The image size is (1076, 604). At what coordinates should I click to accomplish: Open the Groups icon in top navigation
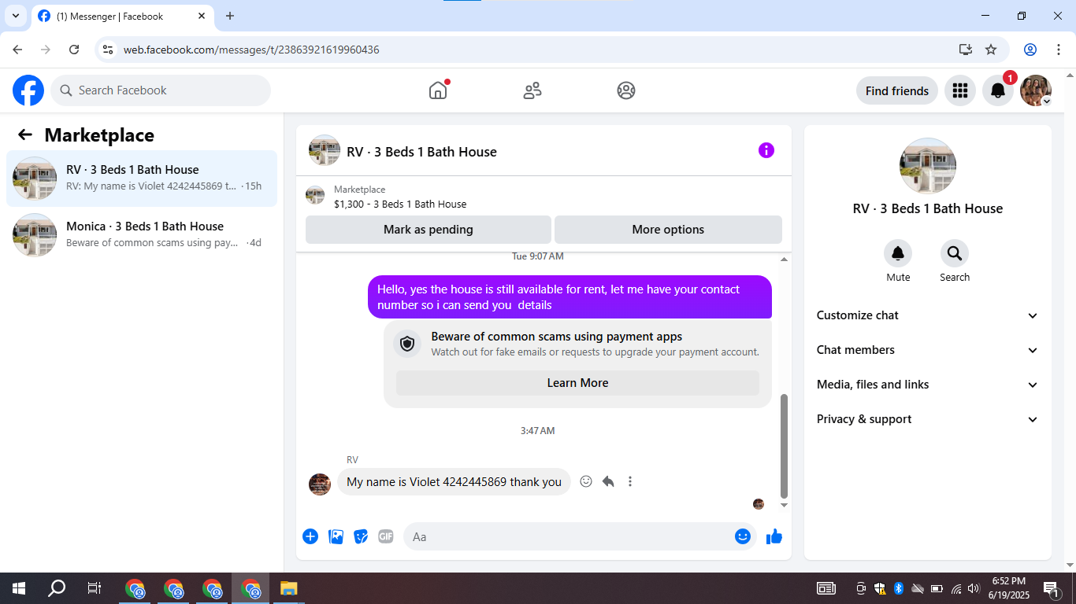pos(626,90)
